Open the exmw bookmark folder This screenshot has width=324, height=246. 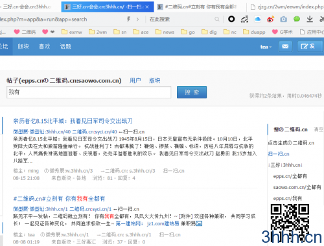[72, 32]
